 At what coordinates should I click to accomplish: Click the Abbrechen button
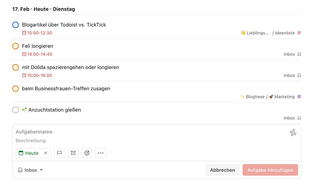[x=222, y=170]
